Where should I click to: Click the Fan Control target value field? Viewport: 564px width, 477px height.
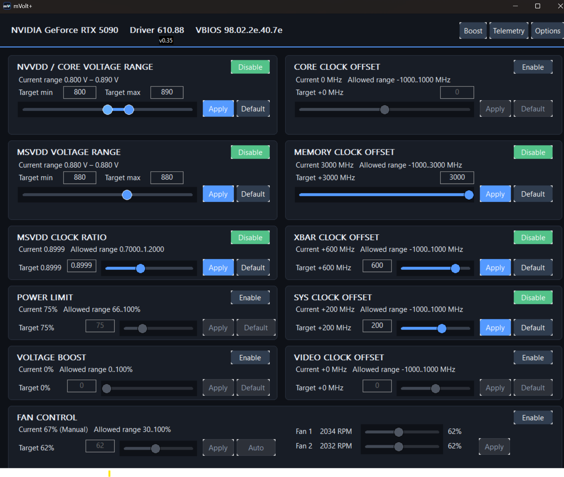[x=100, y=446]
